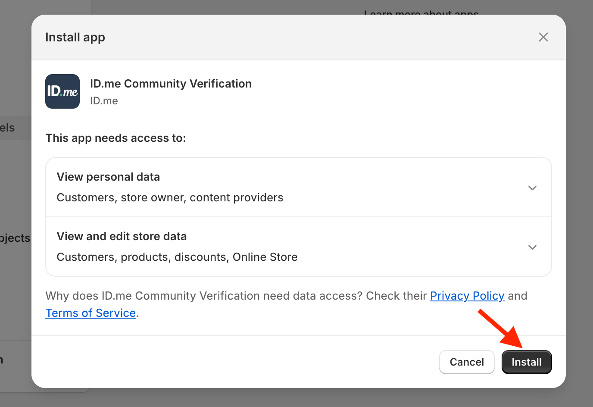593x407 pixels.
Task: Click the View personal data section header
Action: pyautogui.click(x=108, y=176)
